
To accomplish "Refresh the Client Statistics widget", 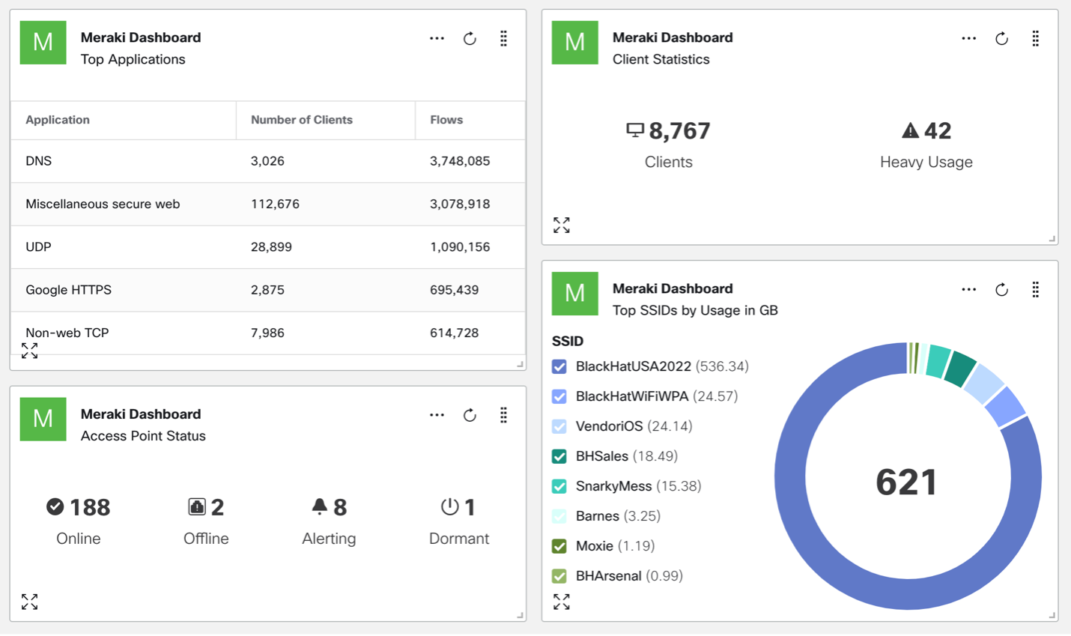I will tap(1001, 39).
